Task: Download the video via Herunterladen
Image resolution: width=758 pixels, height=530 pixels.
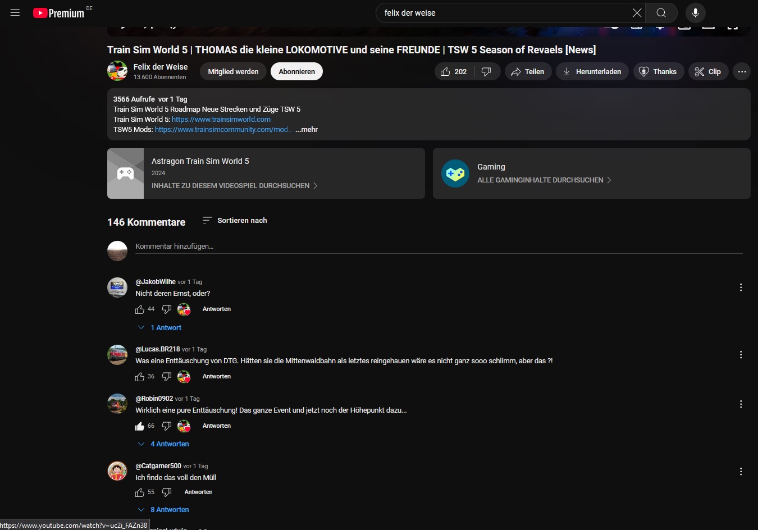Action: [592, 71]
